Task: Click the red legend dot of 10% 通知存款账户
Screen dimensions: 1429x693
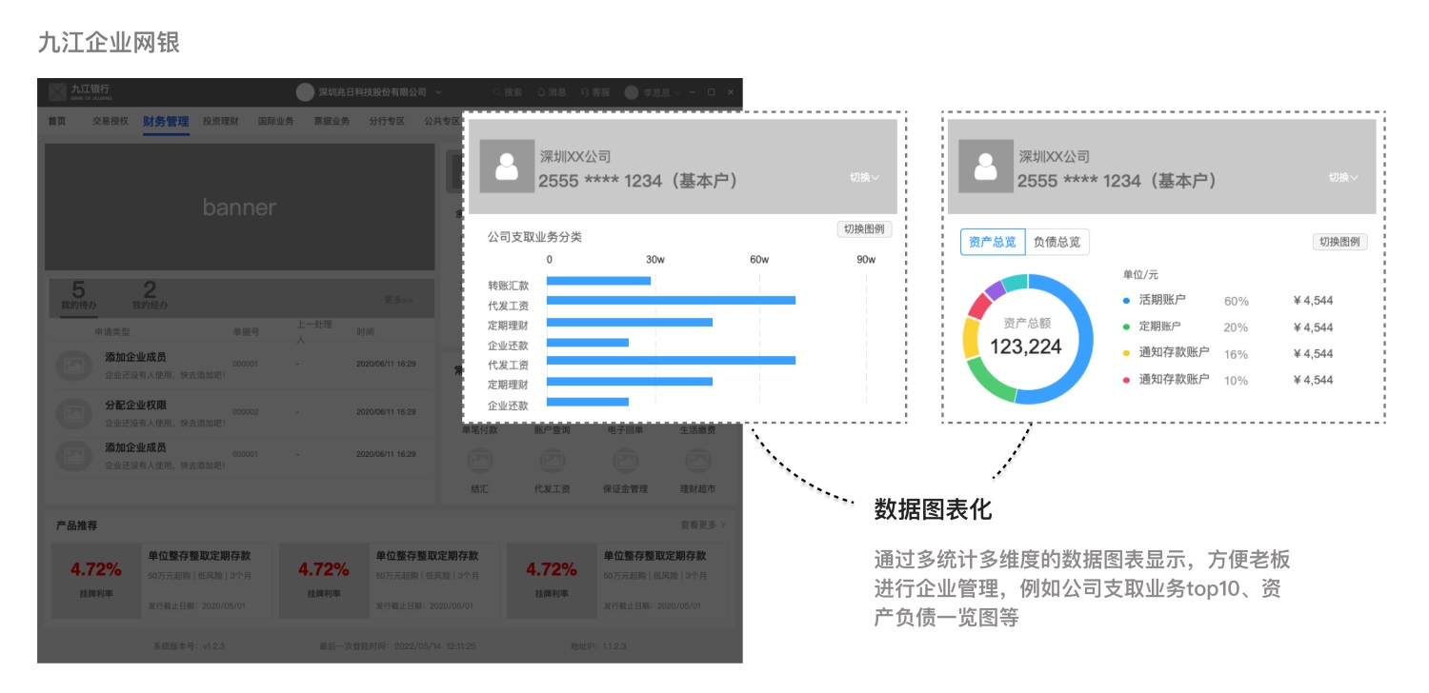Action: [x=1127, y=379]
